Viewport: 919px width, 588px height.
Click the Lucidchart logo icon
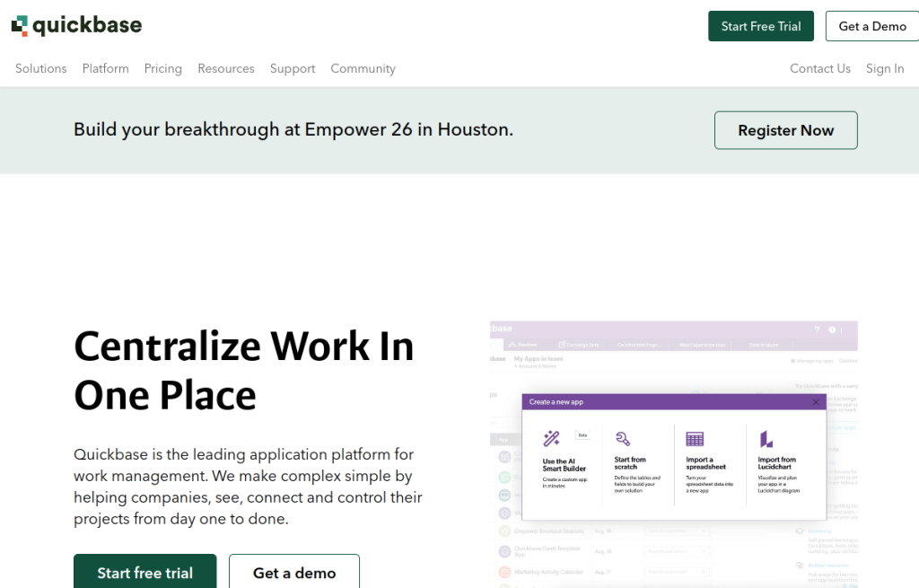pos(766,439)
